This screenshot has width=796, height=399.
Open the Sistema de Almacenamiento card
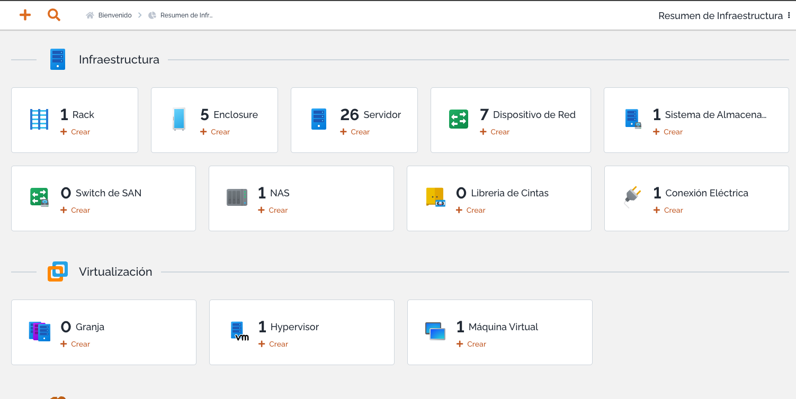(x=696, y=120)
